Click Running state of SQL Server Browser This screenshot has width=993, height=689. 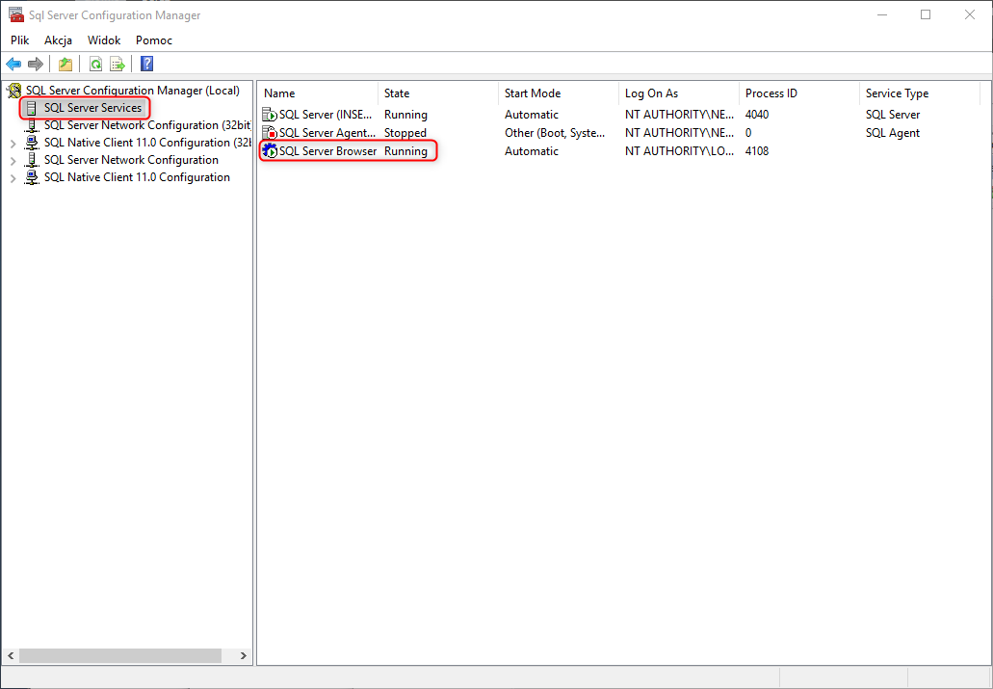point(405,151)
